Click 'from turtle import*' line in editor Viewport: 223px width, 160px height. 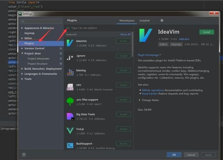24,3
